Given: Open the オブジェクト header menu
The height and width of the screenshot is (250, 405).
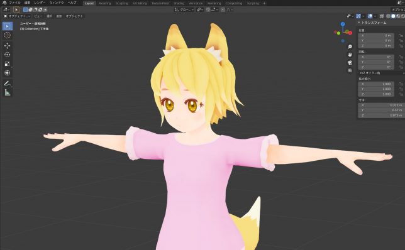Looking at the screenshot, I should [x=74, y=16].
